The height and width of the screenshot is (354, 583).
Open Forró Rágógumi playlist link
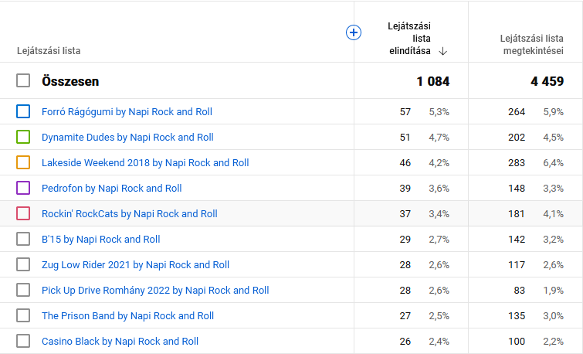[x=127, y=111]
